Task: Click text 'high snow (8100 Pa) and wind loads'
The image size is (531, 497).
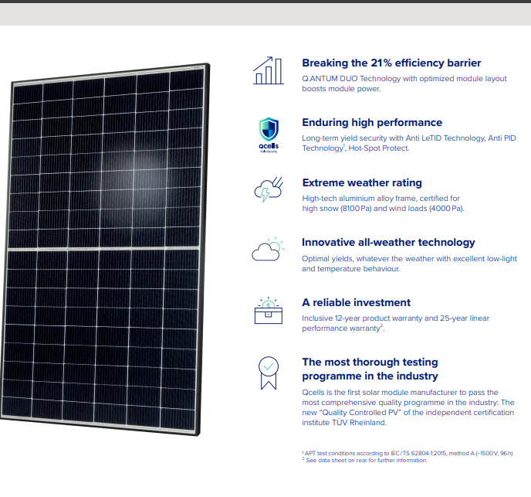Action: coord(364,208)
